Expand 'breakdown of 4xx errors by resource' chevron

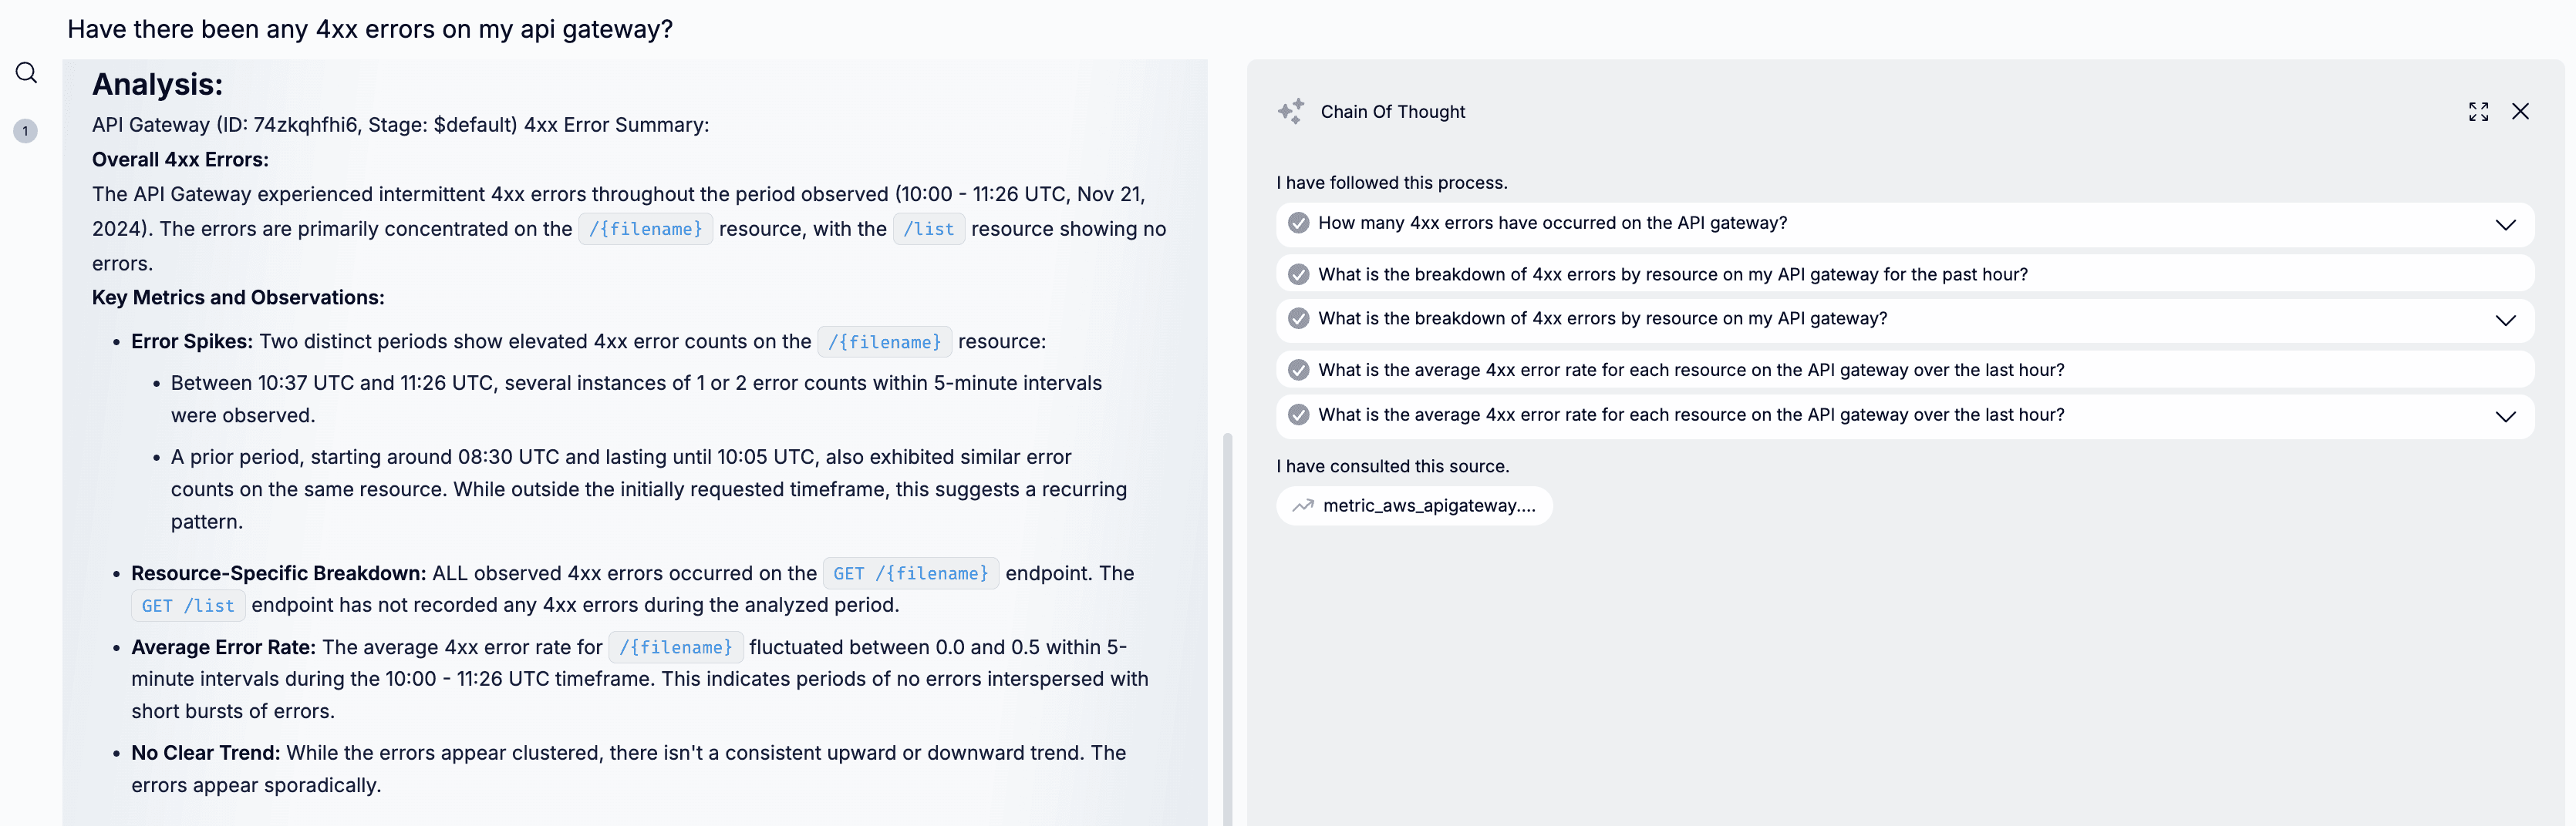[2505, 321]
